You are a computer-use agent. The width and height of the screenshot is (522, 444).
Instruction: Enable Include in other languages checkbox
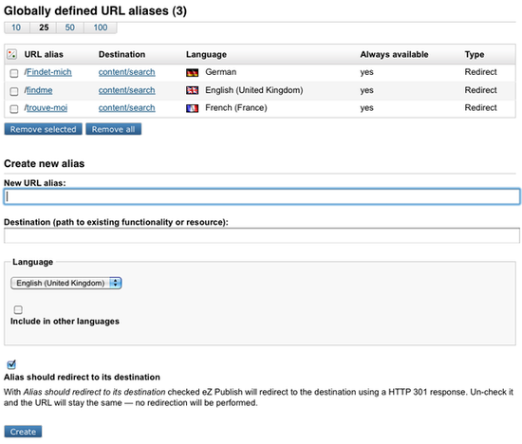click(18, 310)
